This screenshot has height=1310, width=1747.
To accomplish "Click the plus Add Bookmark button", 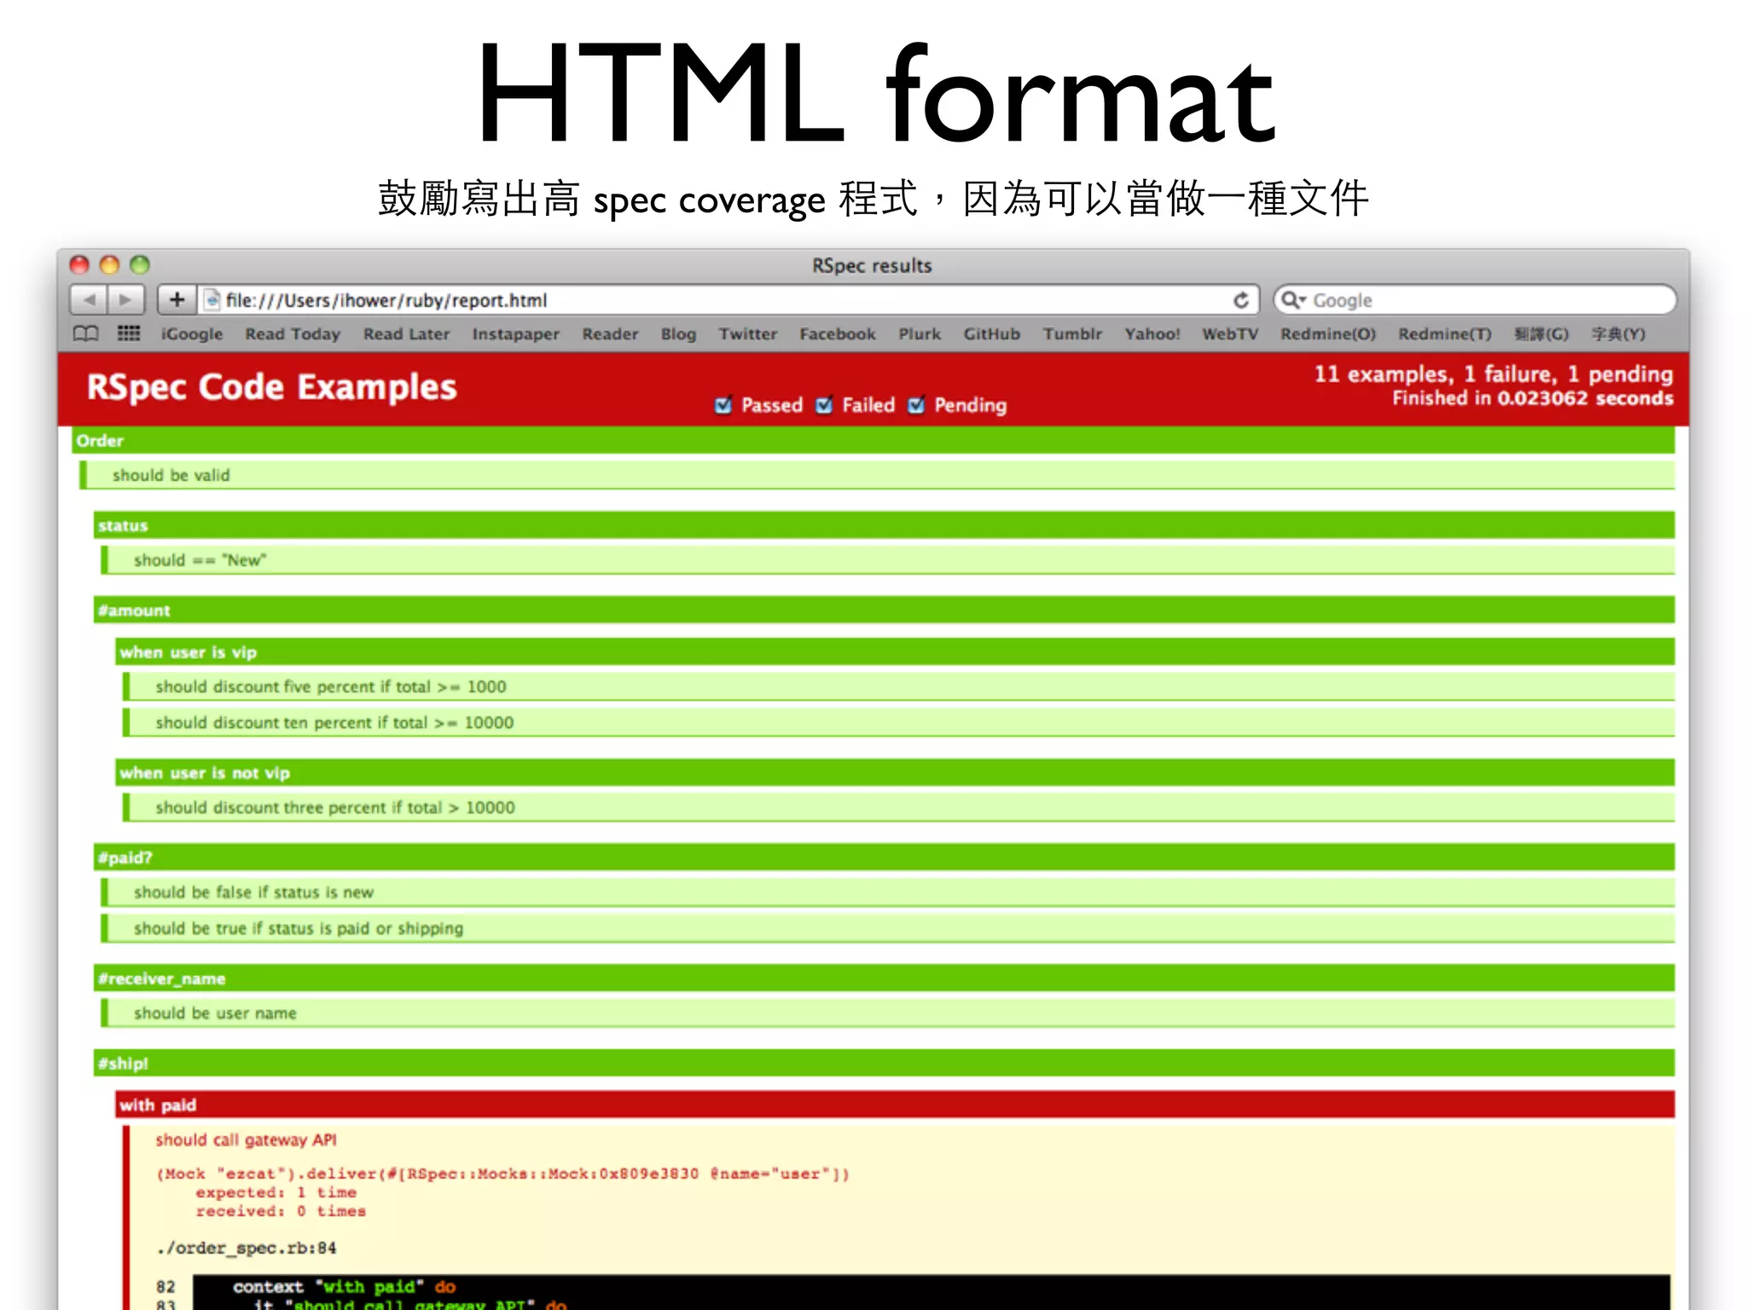I will click(x=177, y=300).
